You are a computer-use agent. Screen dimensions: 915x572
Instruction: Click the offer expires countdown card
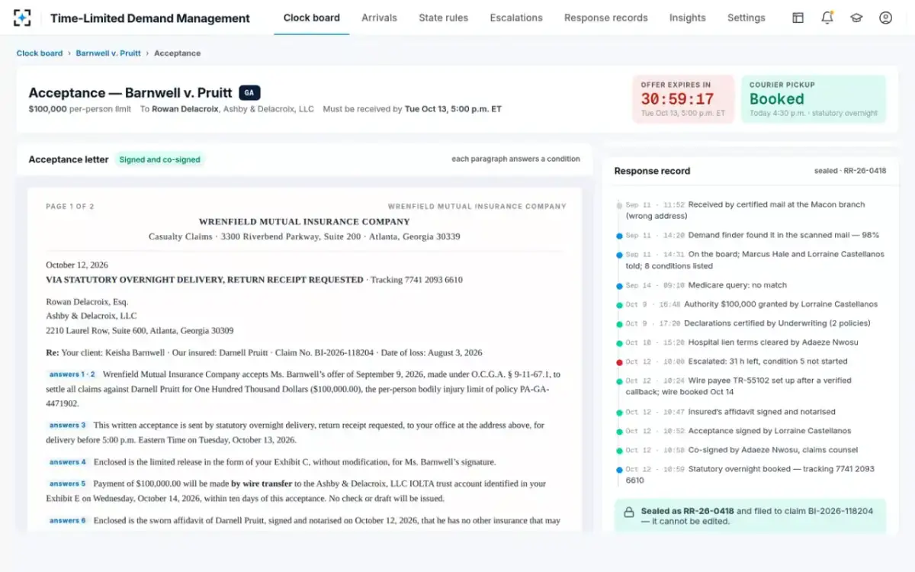tap(683, 99)
